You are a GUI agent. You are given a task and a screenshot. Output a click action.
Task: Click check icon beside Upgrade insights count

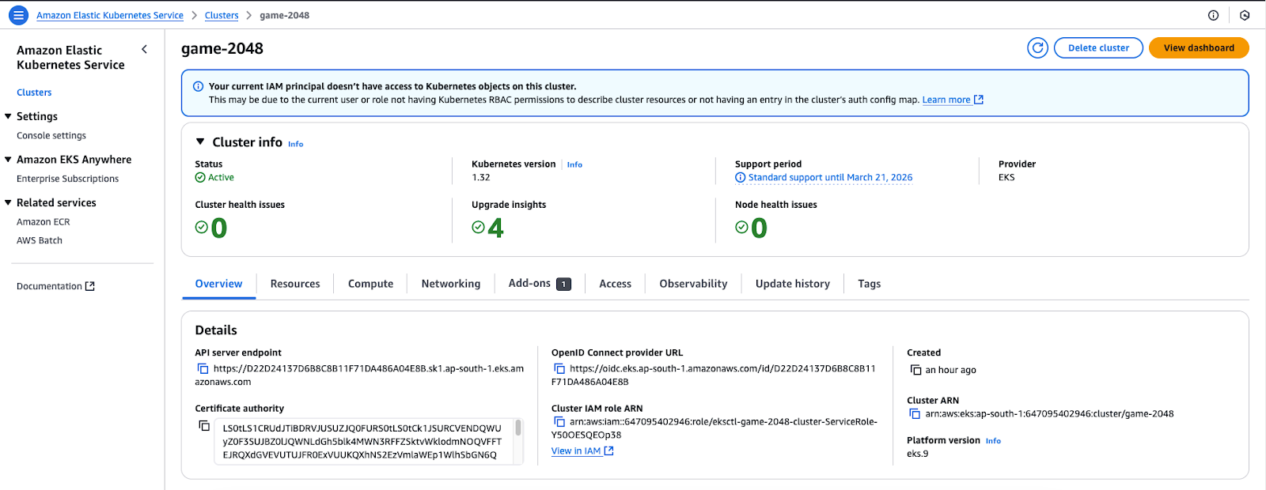tap(478, 228)
